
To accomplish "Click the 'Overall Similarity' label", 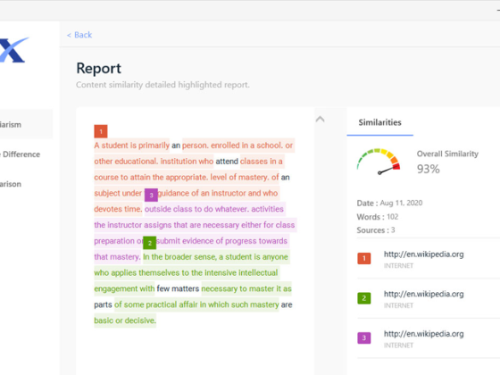I will click(x=447, y=154).
